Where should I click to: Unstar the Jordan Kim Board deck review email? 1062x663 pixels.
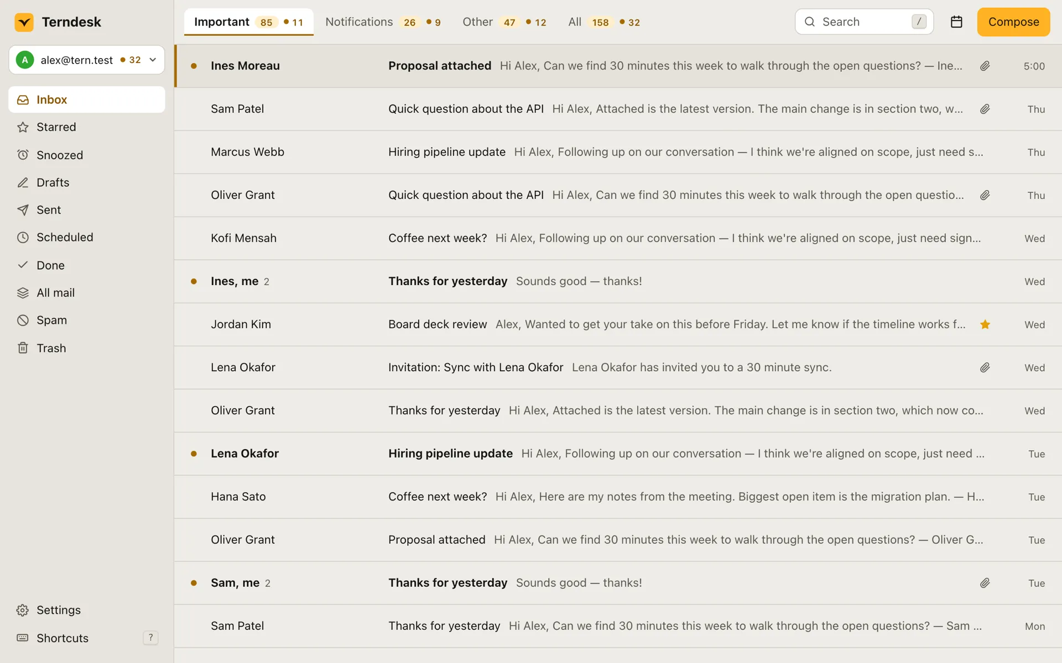click(985, 325)
